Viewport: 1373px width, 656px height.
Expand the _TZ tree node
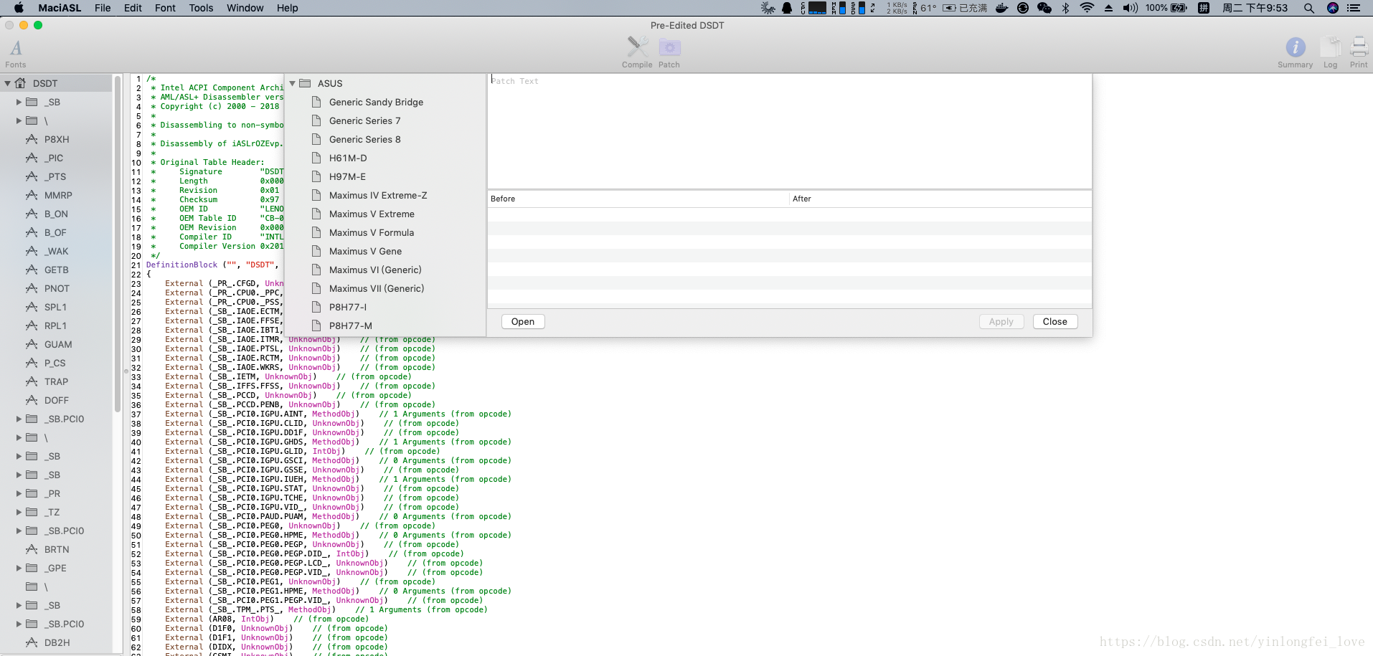tap(19, 513)
